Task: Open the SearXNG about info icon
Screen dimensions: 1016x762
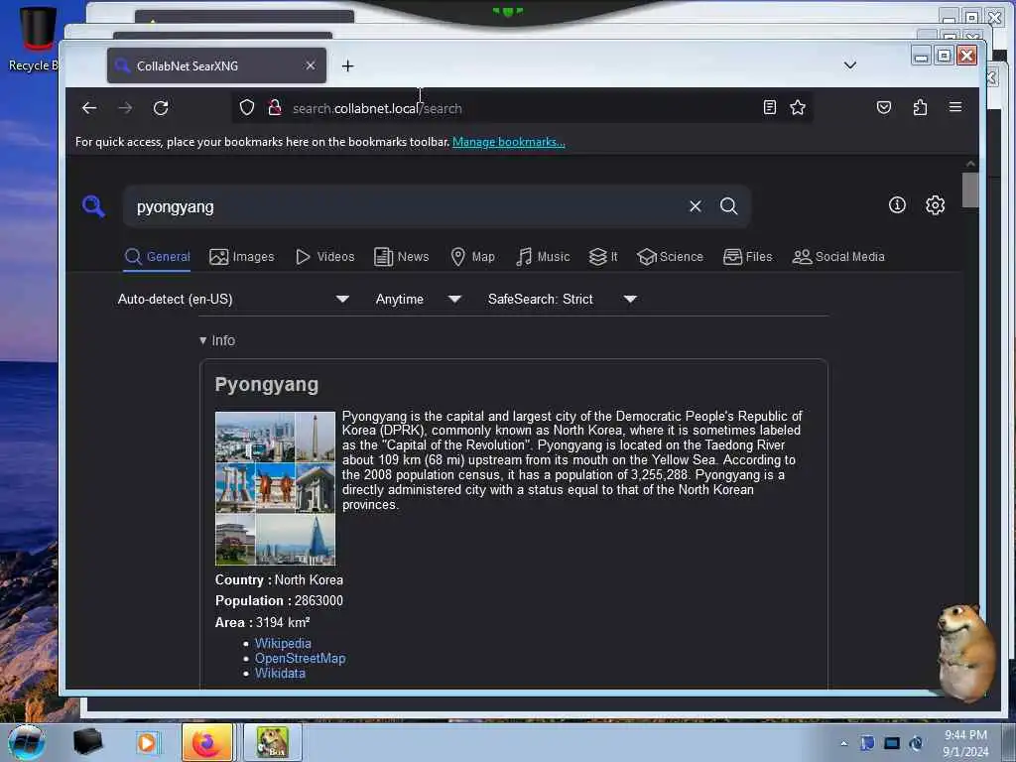Action: [897, 205]
